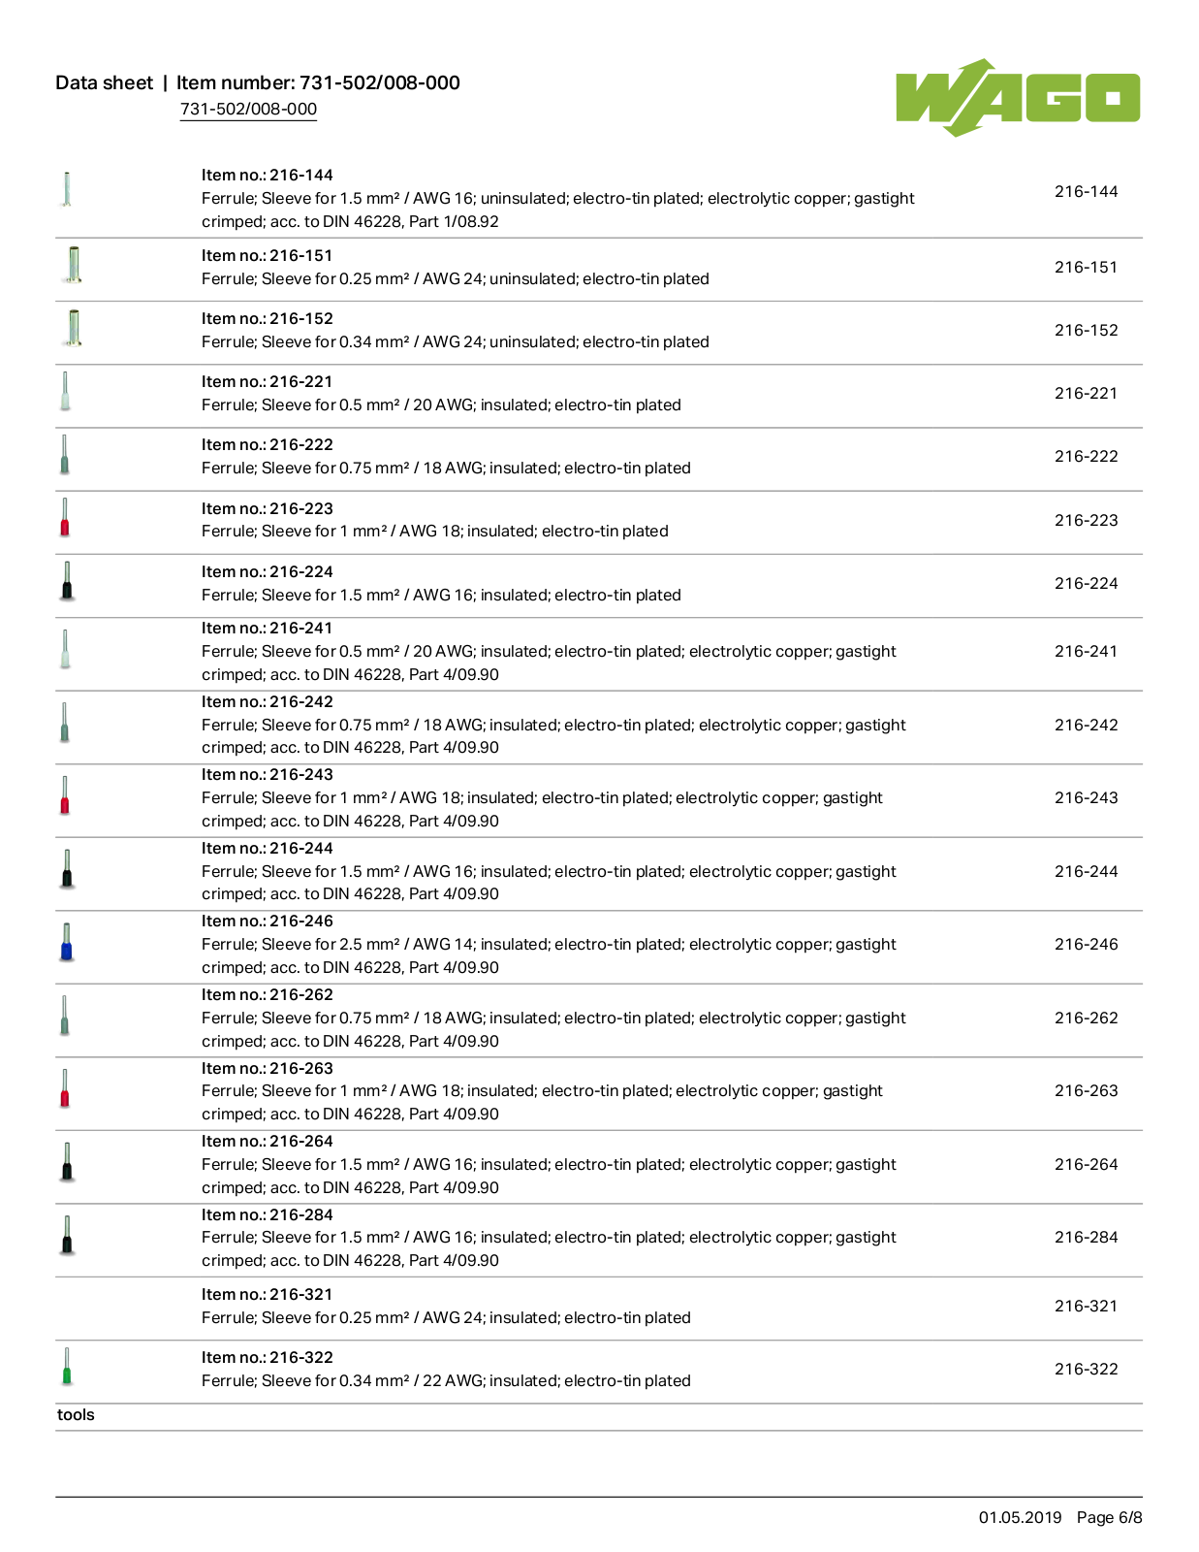The image size is (1199, 1552).
Task: Click the 'Page 6/8' footer text
Action: pyautogui.click(x=1109, y=1517)
